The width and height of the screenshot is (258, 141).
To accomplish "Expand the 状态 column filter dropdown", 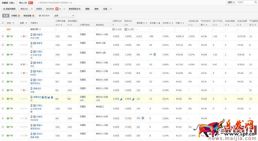I will 14,23.
